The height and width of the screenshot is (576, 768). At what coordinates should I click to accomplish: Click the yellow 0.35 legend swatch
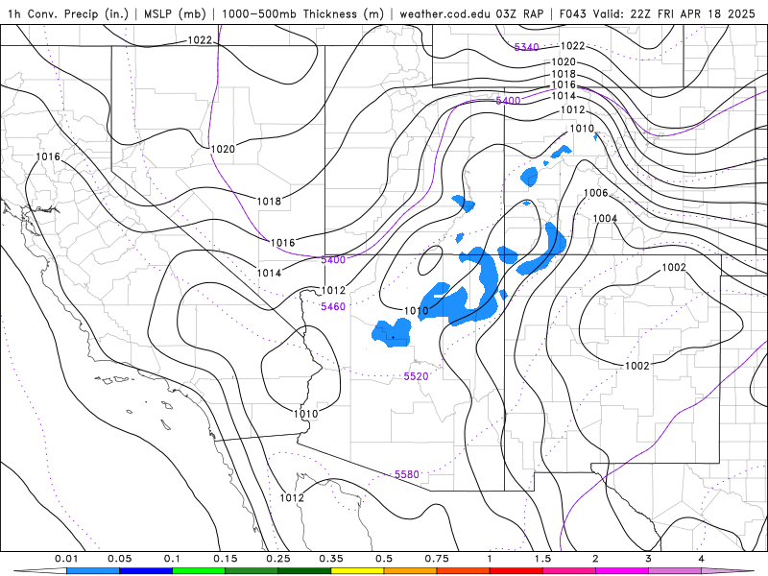(357, 571)
